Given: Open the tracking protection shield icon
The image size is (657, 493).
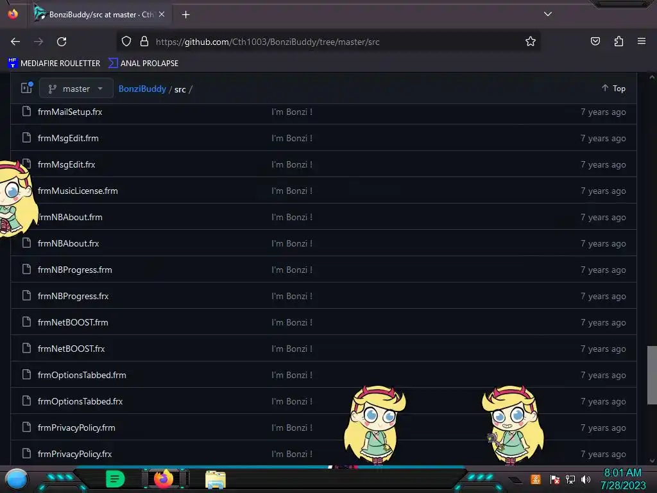Looking at the screenshot, I should click(x=126, y=42).
